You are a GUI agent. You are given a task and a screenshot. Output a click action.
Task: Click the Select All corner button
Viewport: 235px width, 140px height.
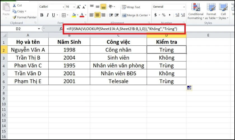[x=4, y=35]
